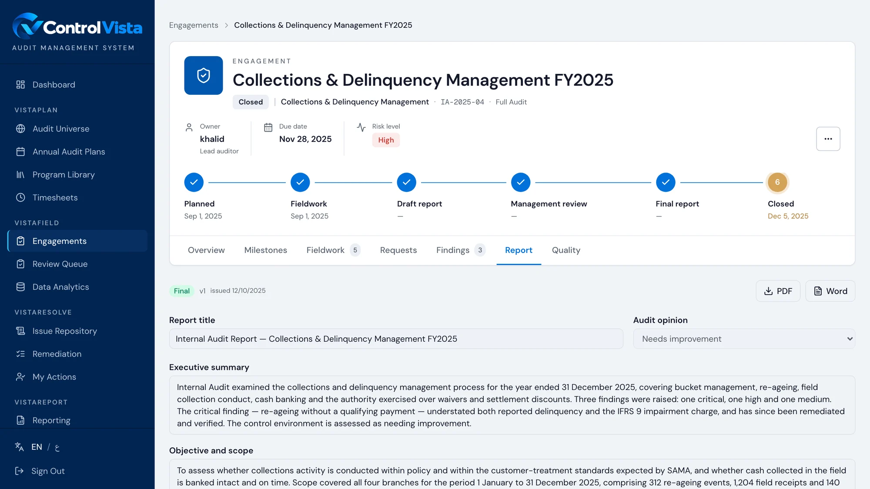This screenshot has height=489, width=870.
Task: Switch language to Arabic
Action: click(x=57, y=447)
